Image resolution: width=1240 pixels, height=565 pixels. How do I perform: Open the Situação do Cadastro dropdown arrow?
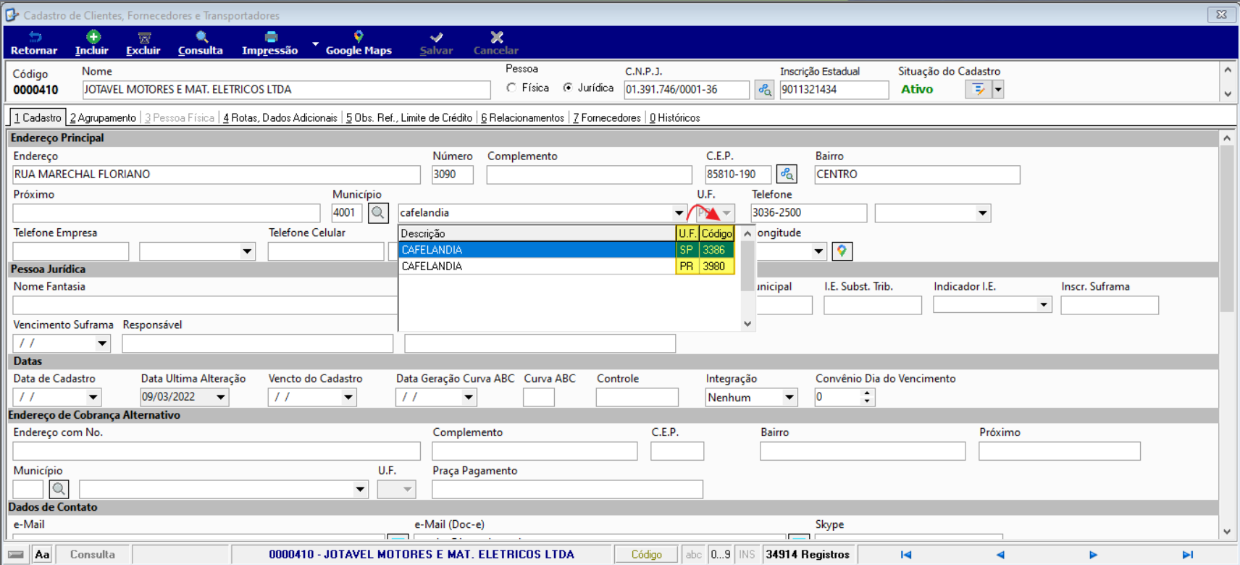(x=998, y=90)
